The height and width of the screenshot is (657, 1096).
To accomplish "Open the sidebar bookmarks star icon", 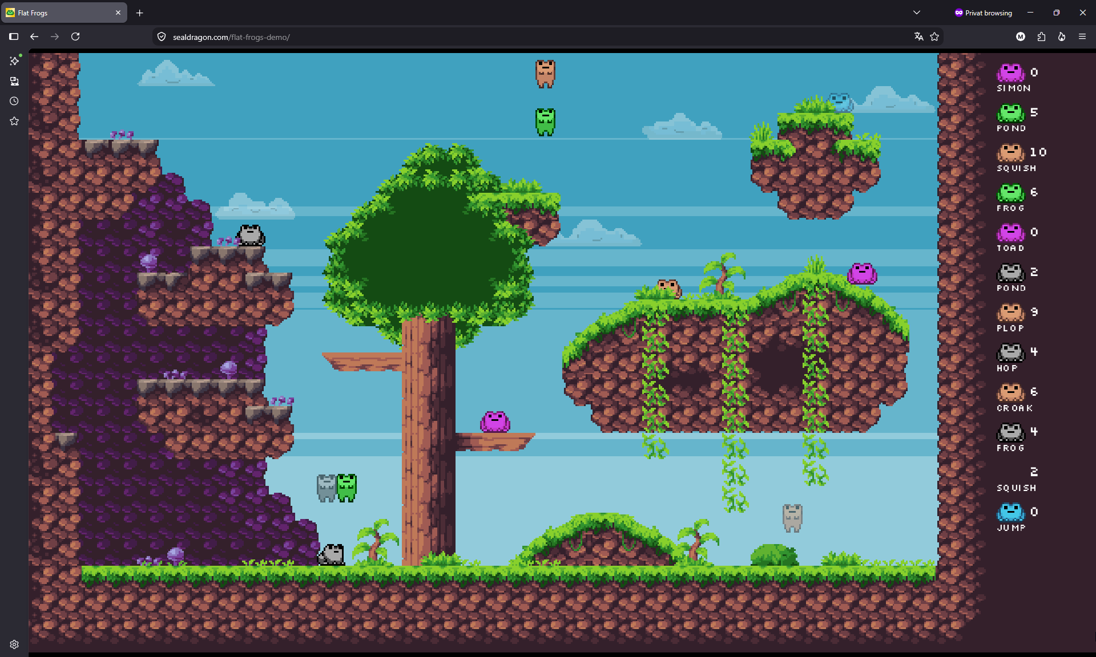I will (14, 121).
